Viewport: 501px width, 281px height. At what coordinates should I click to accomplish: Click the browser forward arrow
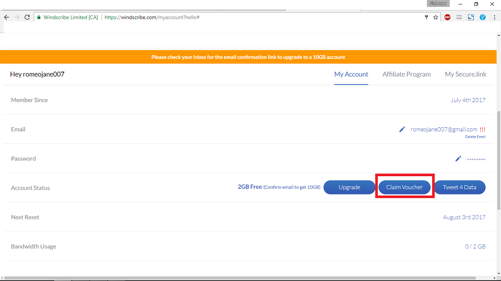pos(17,17)
